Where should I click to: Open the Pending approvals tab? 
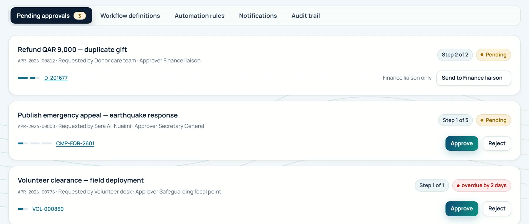point(51,16)
